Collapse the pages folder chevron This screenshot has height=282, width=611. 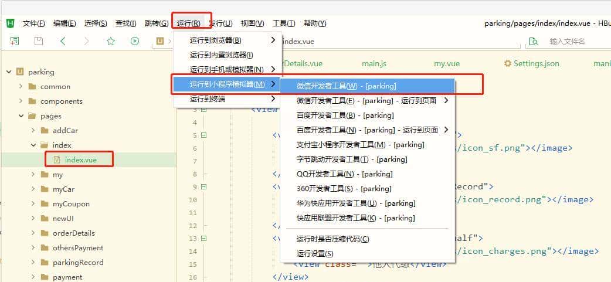click(x=21, y=115)
